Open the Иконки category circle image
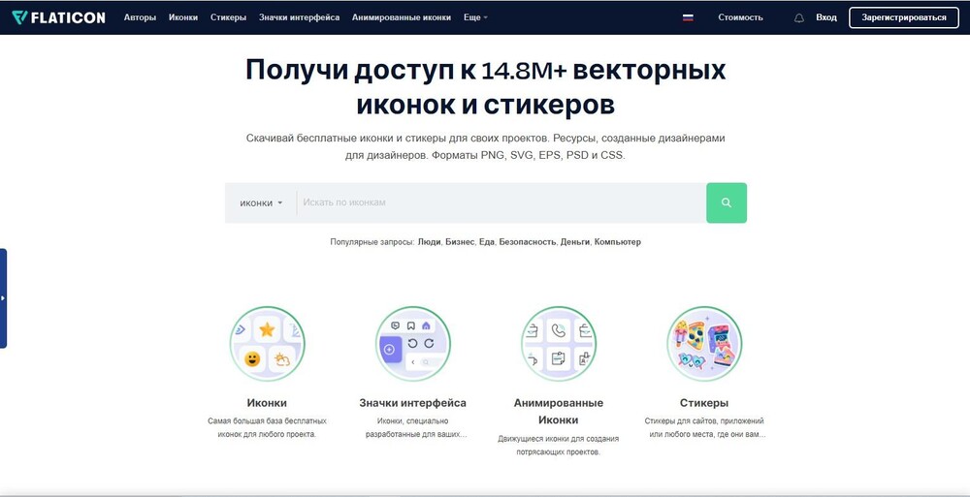Viewport: 970px width, 497px height. coord(268,344)
